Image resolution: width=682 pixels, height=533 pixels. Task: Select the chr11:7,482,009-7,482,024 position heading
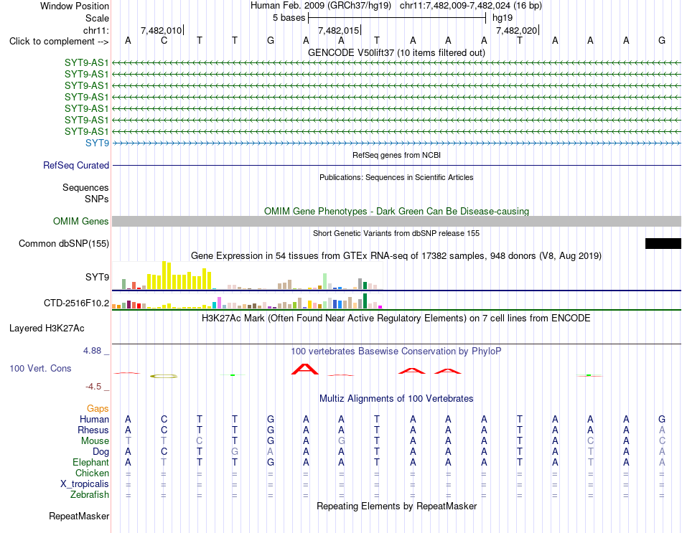(x=471, y=6)
